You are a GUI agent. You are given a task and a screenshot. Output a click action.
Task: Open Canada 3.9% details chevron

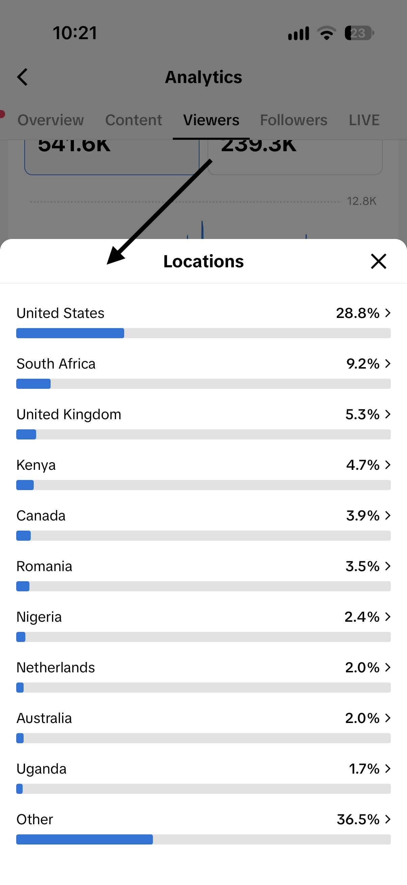point(388,515)
